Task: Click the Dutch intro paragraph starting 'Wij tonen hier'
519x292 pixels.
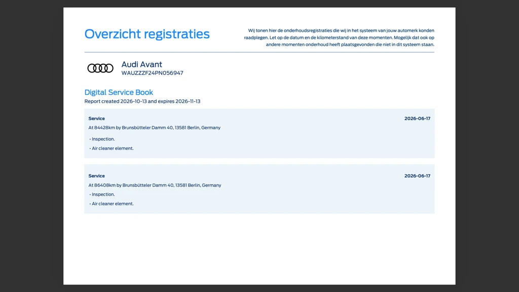Action: [x=339, y=38]
